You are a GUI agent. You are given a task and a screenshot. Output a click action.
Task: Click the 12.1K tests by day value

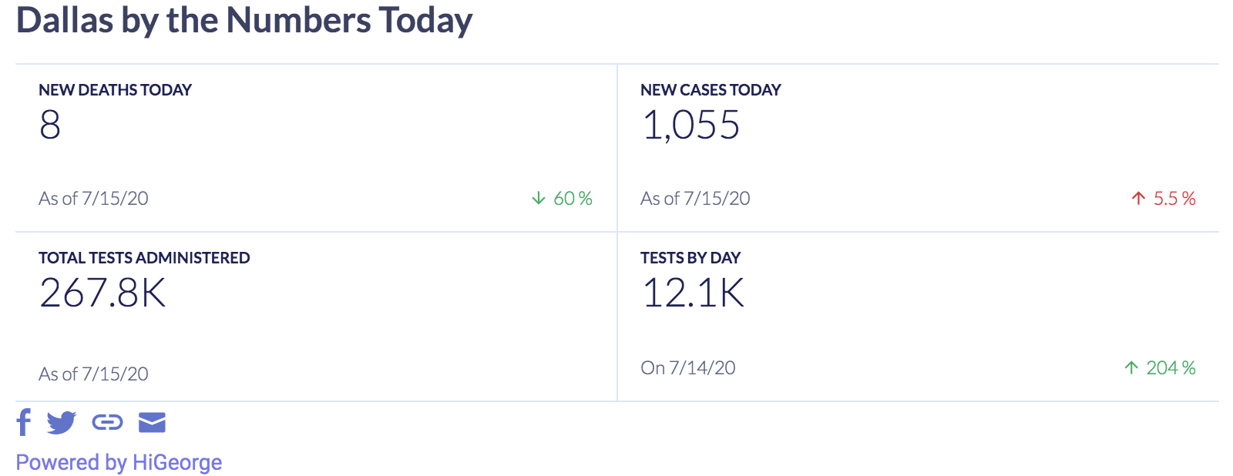tap(693, 293)
